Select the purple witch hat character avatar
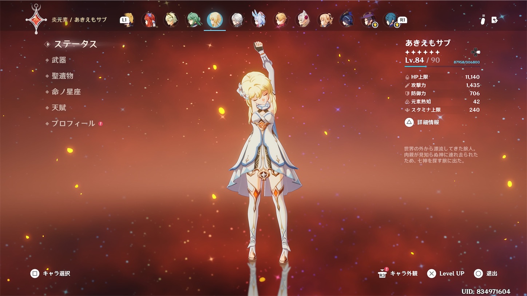Image resolution: width=527 pixels, height=296 pixels. (x=368, y=20)
